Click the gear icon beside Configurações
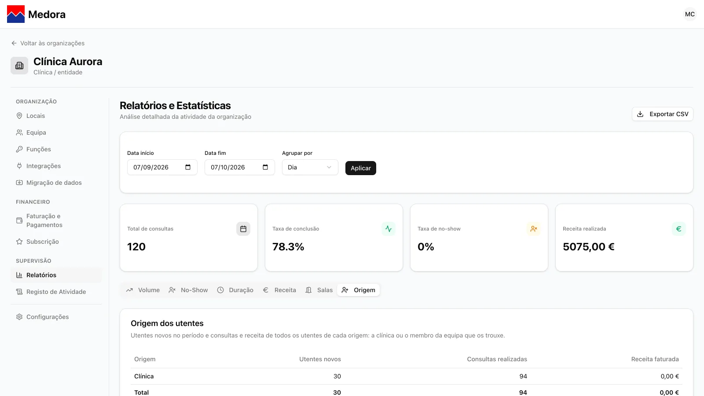704x396 pixels. (x=19, y=317)
